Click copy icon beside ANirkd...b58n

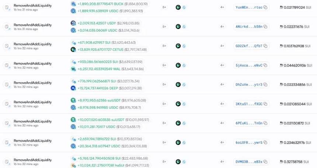[266, 27]
